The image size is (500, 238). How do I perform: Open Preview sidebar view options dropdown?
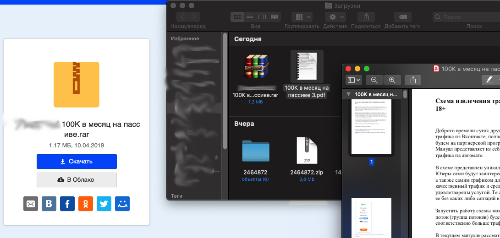(354, 80)
